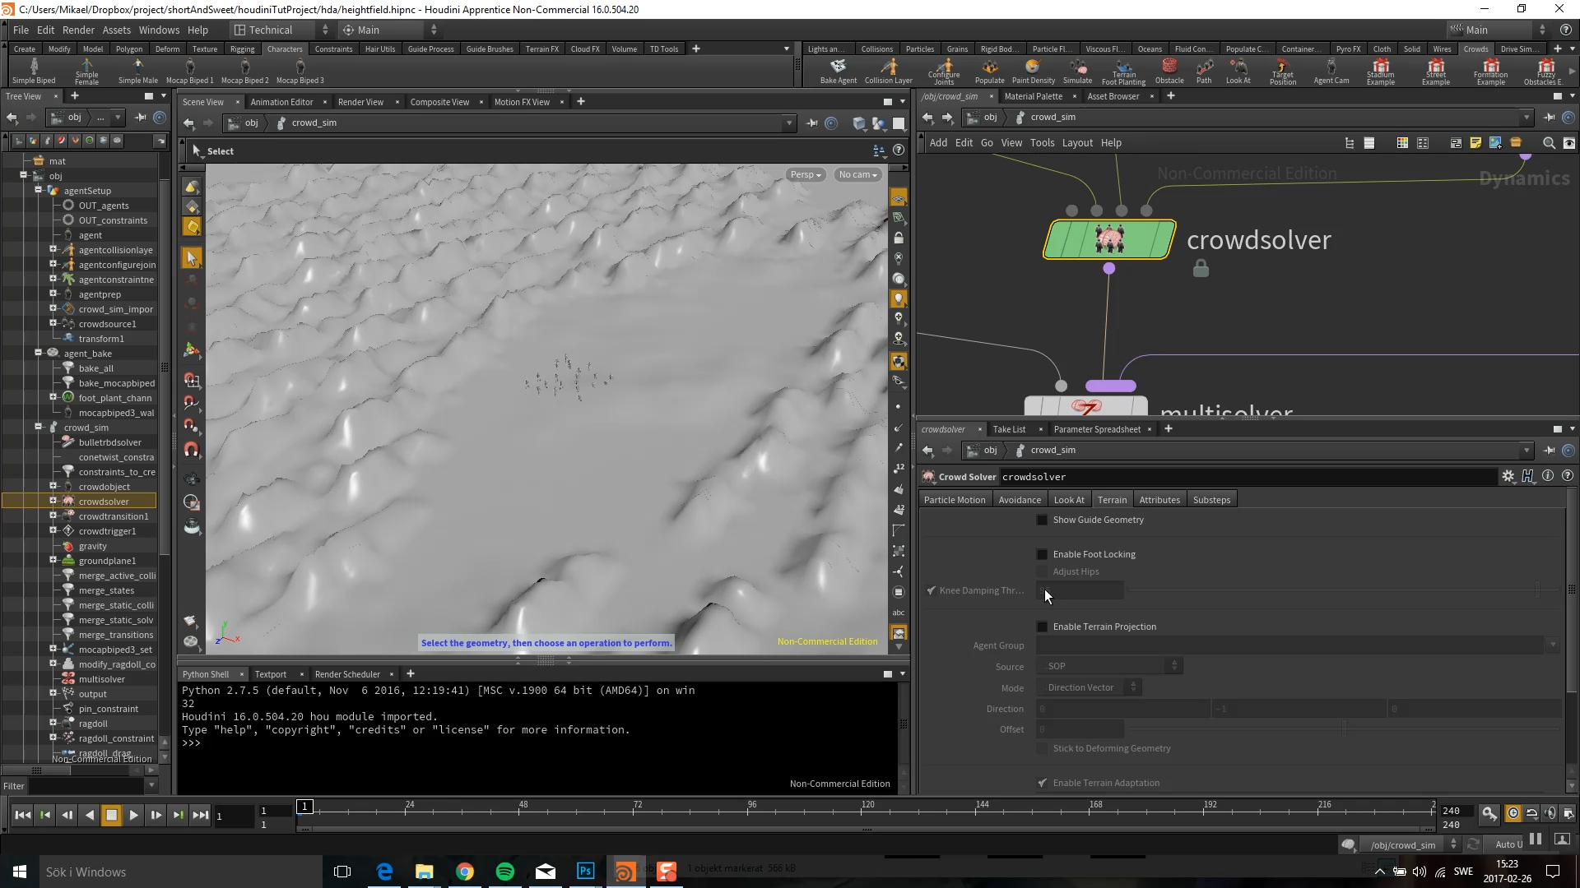Open the Assets menu
1580x888 pixels.
tap(116, 30)
